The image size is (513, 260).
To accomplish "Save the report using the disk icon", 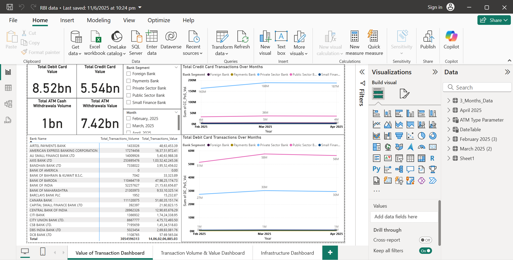I will (10, 7).
